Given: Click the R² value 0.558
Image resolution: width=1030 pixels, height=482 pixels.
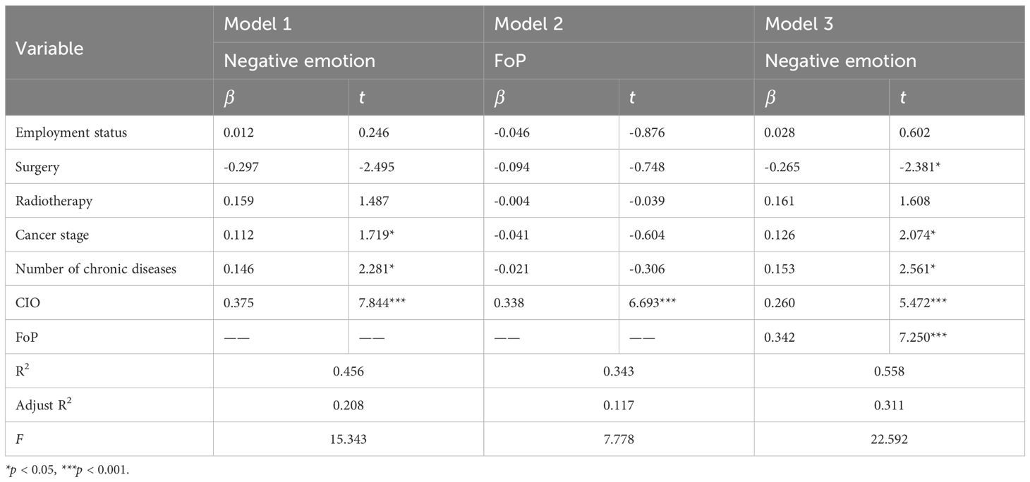Looking at the screenshot, I should click(x=889, y=371).
